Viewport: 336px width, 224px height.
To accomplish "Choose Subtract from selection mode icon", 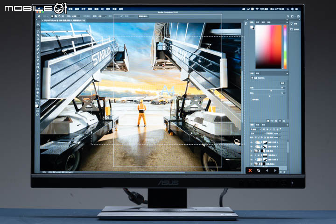I will click(59, 16).
